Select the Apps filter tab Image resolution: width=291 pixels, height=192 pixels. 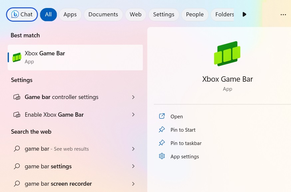pyautogui.click(x=70, y=14)
